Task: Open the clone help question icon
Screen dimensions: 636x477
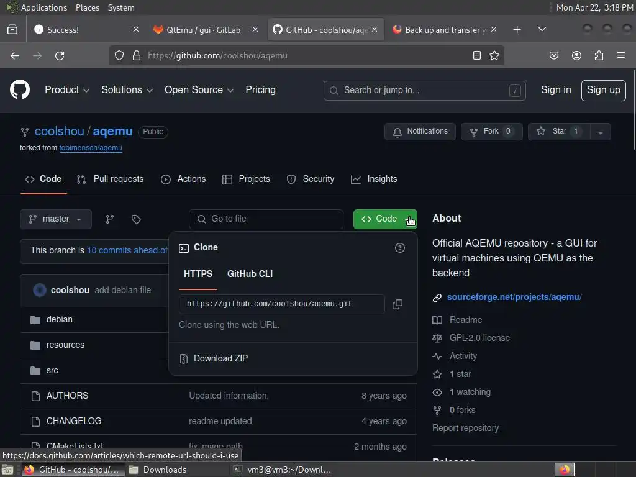Action: click(x=399, y=248)
